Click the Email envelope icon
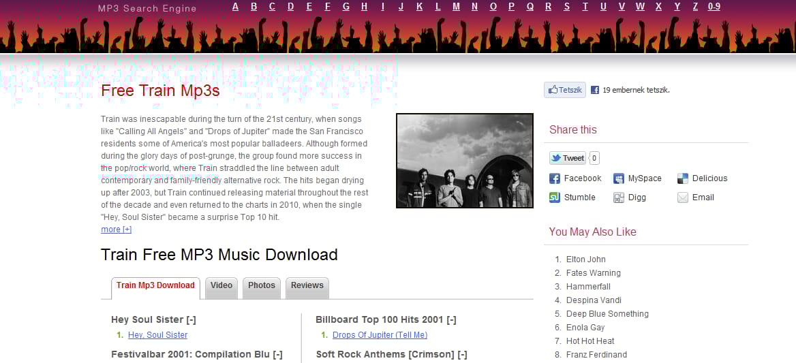 pos(683,198)
